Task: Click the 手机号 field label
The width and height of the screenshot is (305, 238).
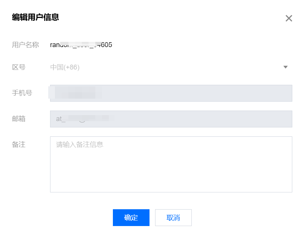Action: click(x=22, y=93)
